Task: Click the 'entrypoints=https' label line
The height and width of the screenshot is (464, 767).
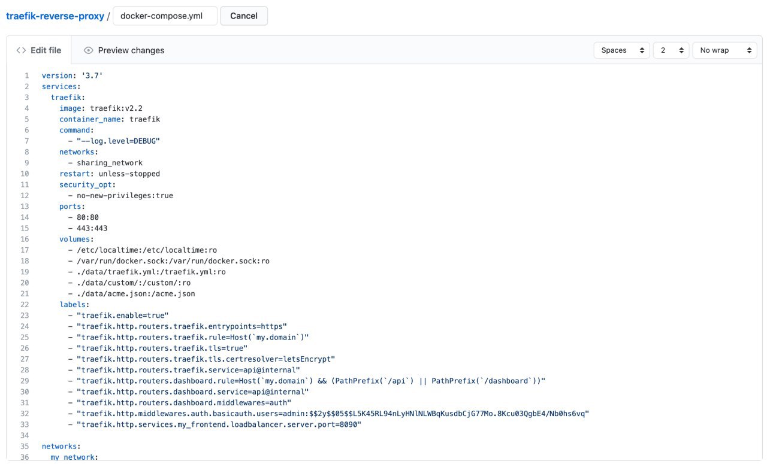Action: pos(178,326)
